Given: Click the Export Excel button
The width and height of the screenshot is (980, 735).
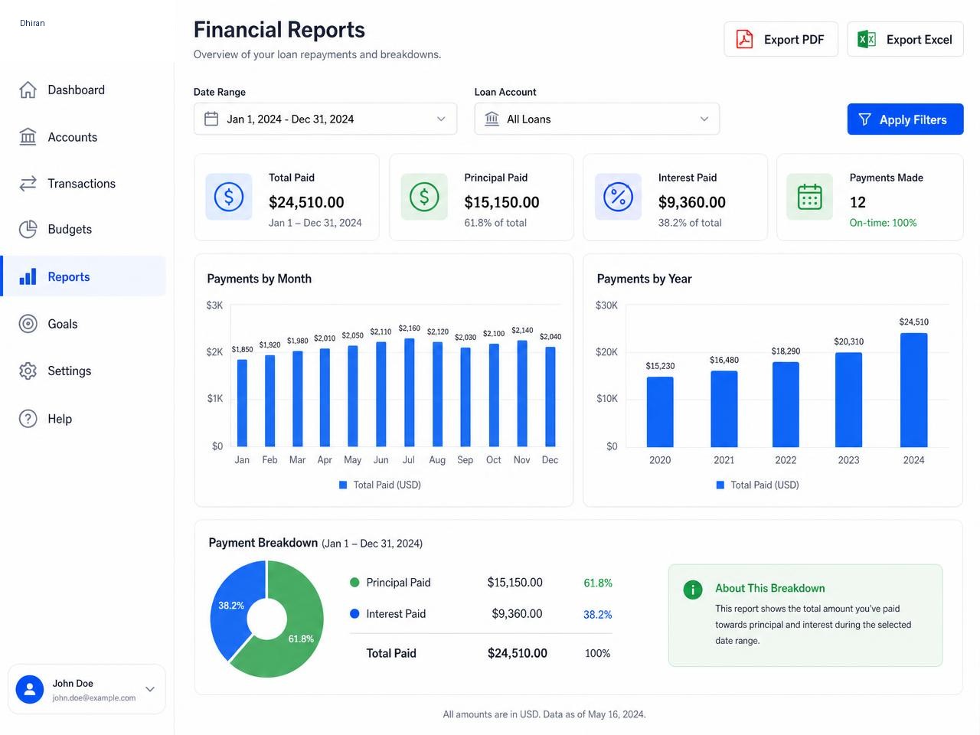Looking at the screenshot, I should [905, 39].
